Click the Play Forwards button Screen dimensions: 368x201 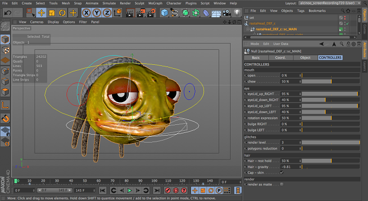point(129,190)
